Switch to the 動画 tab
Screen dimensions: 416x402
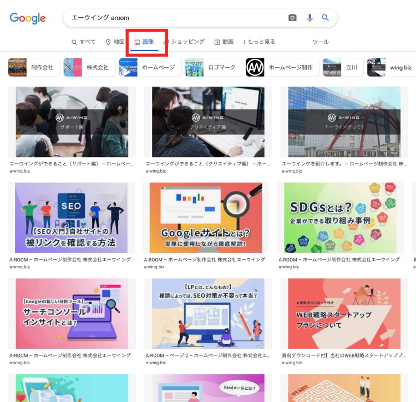pyautogui.click(x=224, y=42)
